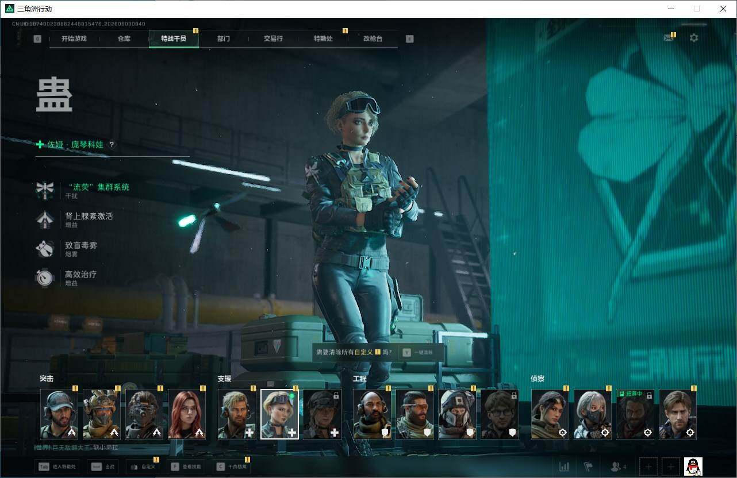
Task: Click the Q key previous-tab icon
Action: tap(38, 39)
